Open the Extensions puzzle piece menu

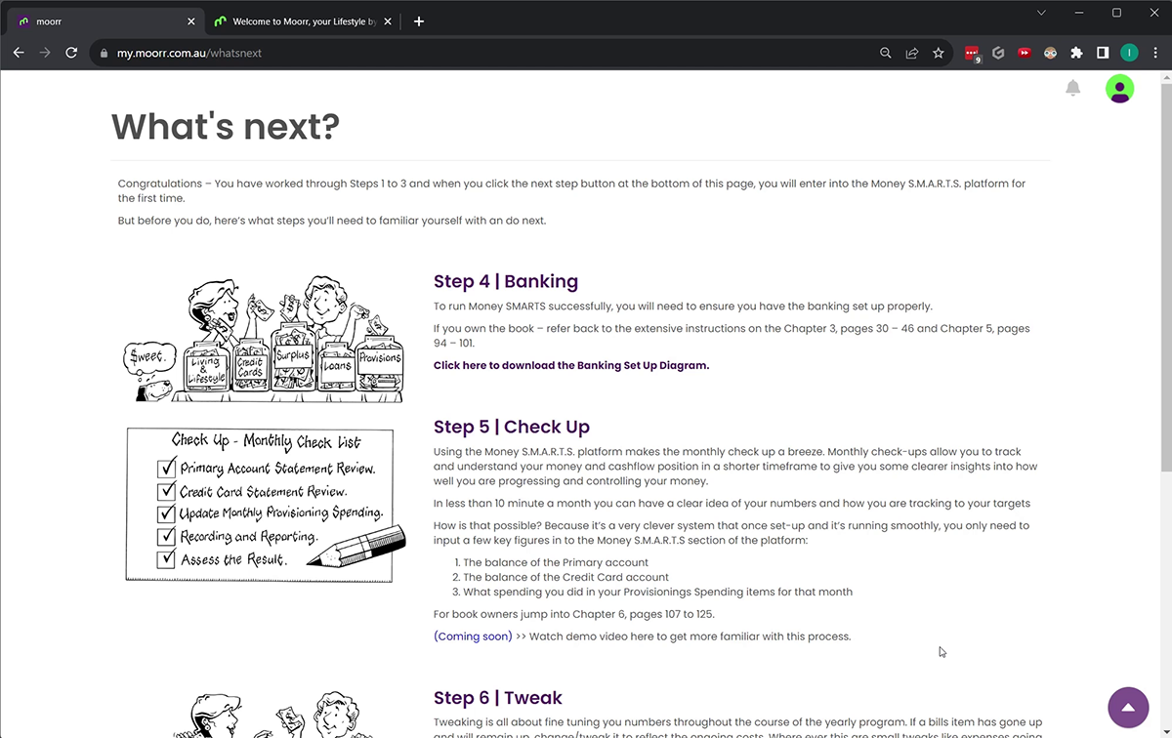(1077, 53)
